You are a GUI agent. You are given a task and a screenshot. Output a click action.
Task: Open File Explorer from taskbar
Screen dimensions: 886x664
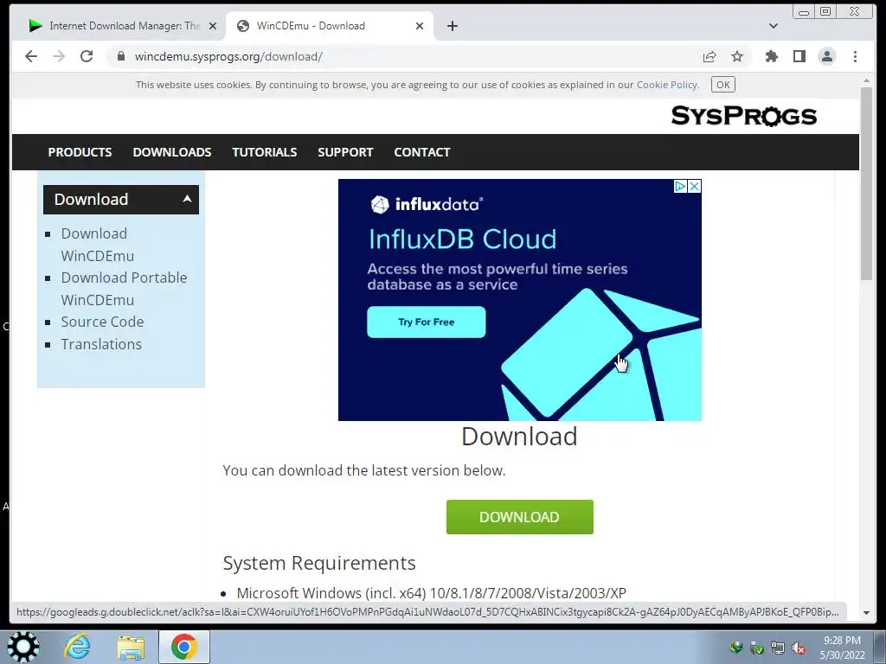[131, 647]
